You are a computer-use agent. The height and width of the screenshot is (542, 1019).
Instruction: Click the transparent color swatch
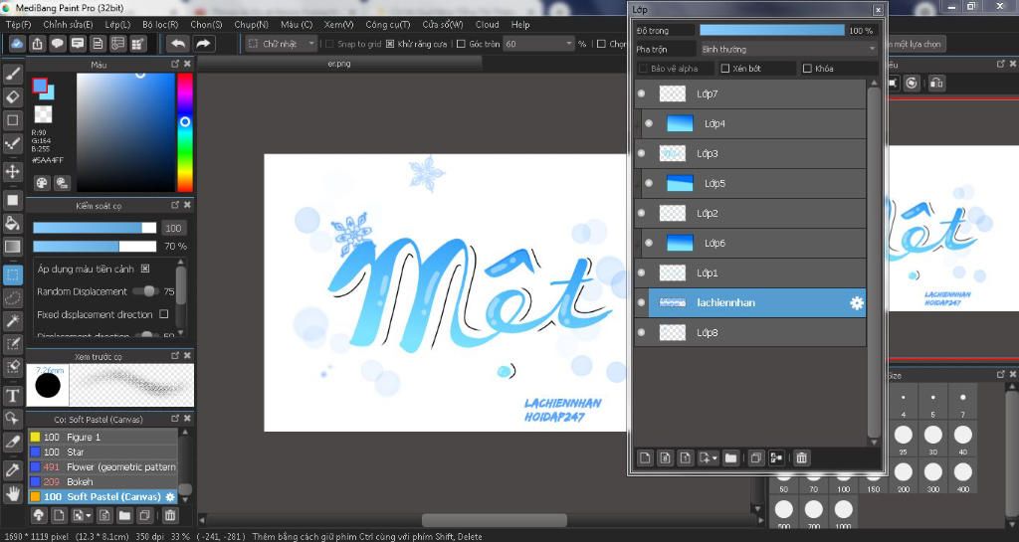(x=43, y=114)
